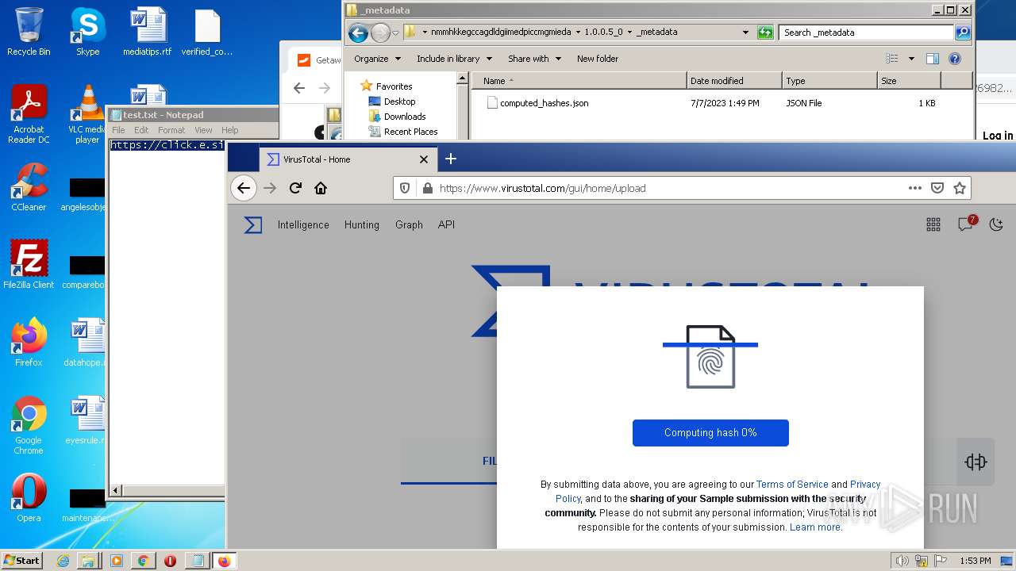This screenshot has width=1016, height=571.
Task: Open Notepad File menu
Action: click(118, 130)
